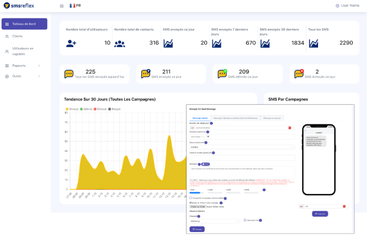
Task: Click the delivered SMS bubble icon
Action: pos(222,73)
